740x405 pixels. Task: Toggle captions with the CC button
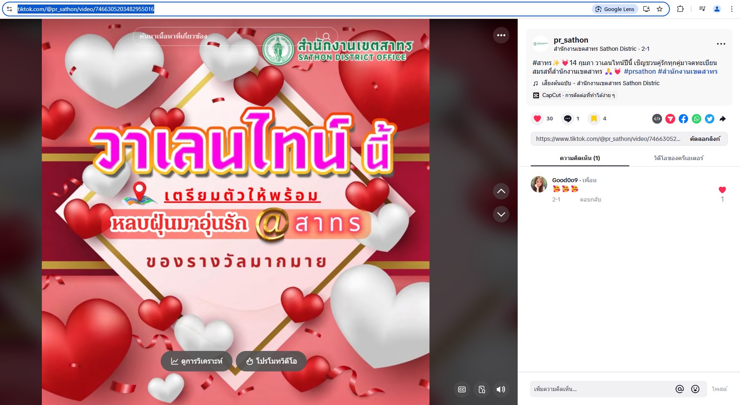click(x=462, y=389)
